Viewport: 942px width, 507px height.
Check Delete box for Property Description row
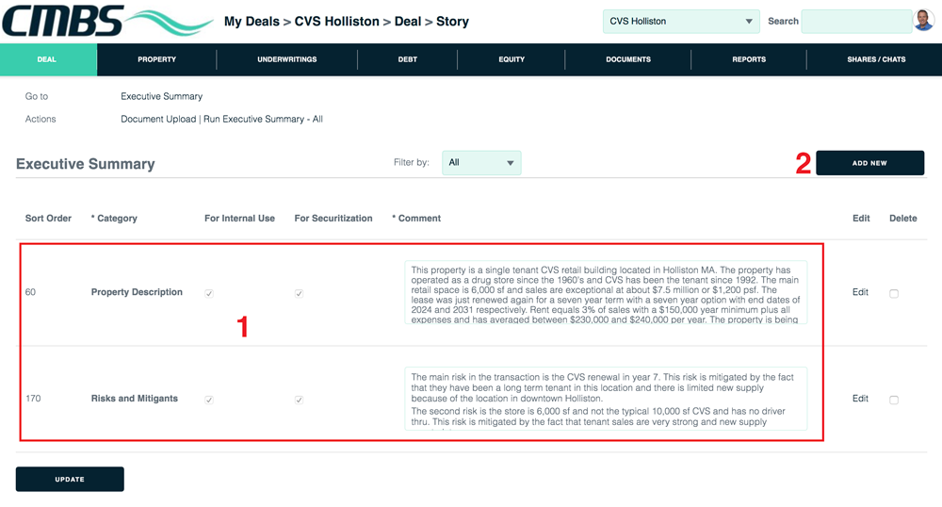click(x=894, y=293)
